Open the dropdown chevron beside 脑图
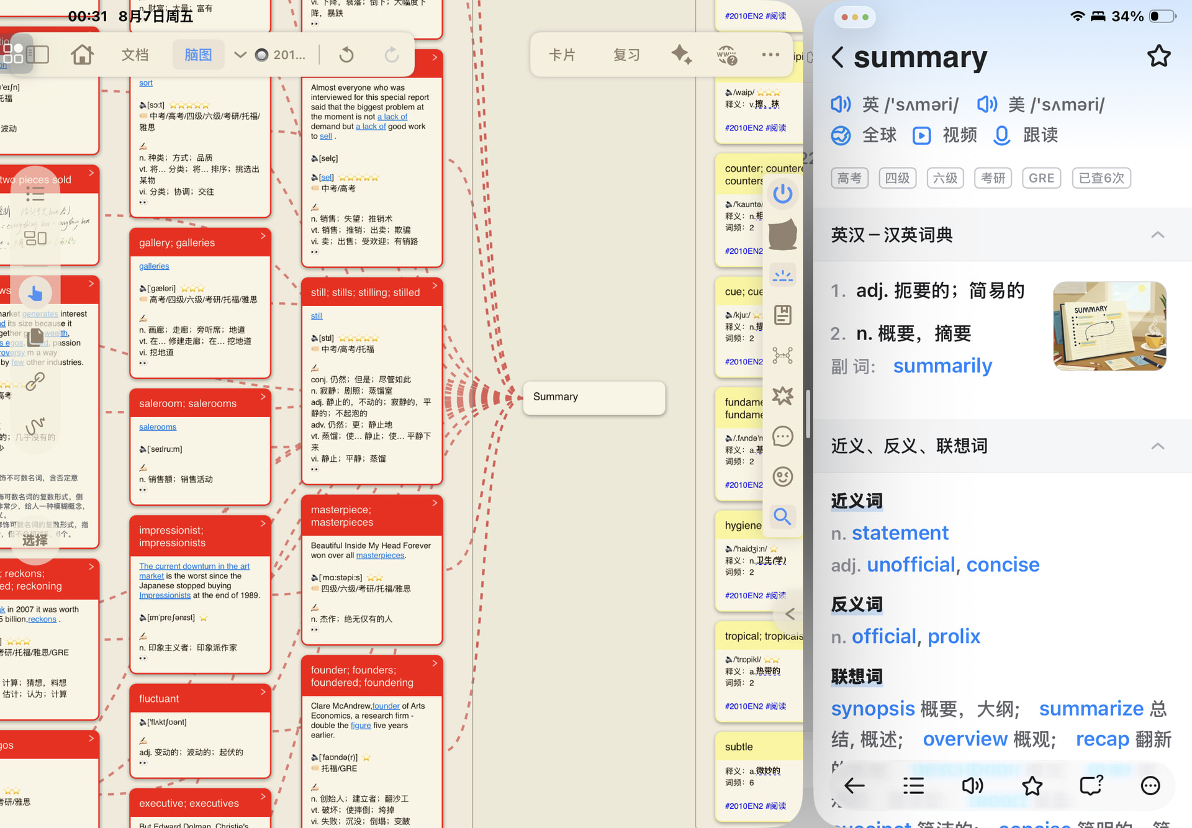 click(x=240, y=55)
